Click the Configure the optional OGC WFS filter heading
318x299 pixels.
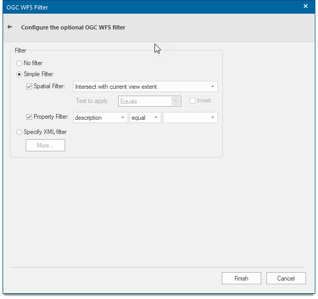(x=73, y=27)
